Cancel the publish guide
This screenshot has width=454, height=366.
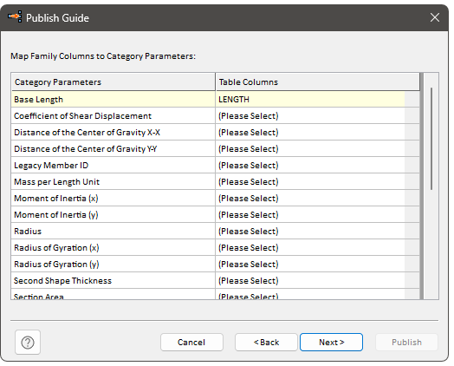click(191, 343)
